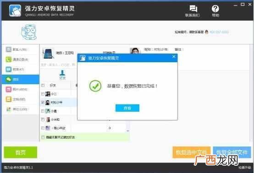Click the WeChat account phone avatar thumbnail

pos(48,53)
